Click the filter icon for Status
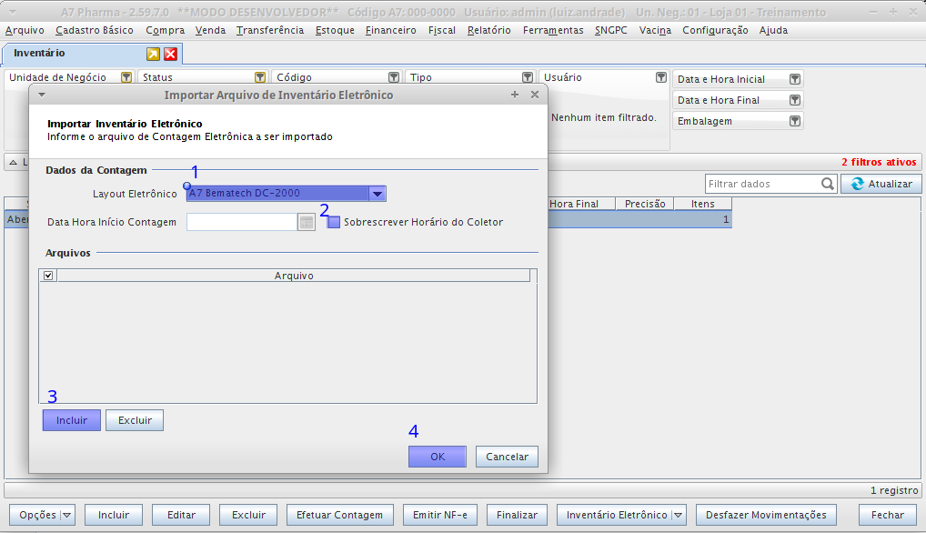926x533 pixels. (x=260, y=78)
